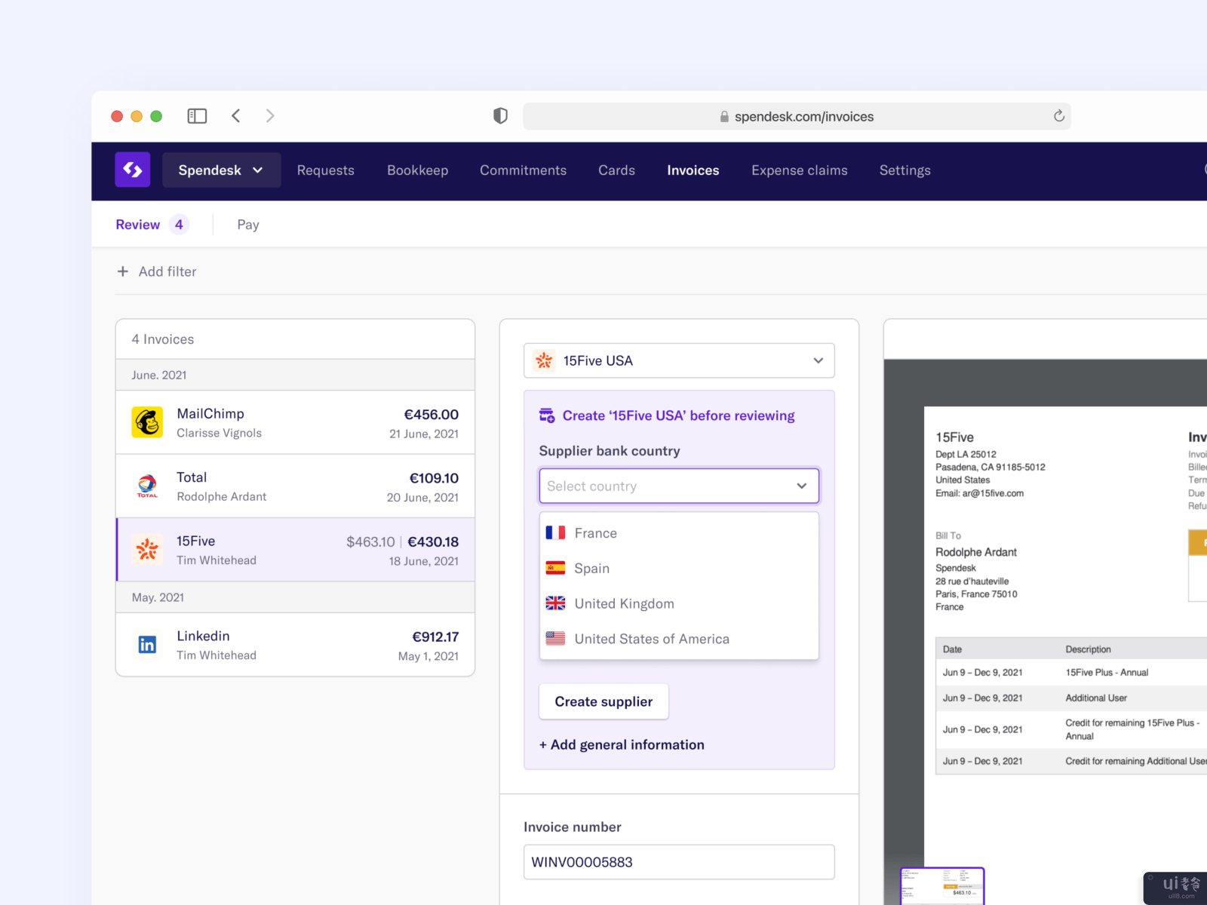This screenshot has height=905, width=1207.
Task: Switch to the Pay tab
Action: (248, 225)
